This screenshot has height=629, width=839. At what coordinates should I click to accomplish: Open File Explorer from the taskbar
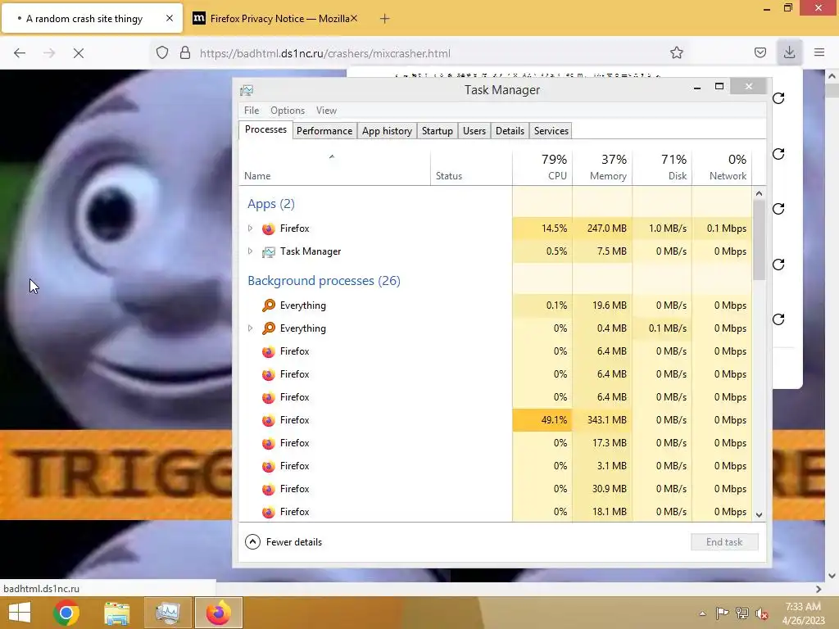tap(116, 613)
